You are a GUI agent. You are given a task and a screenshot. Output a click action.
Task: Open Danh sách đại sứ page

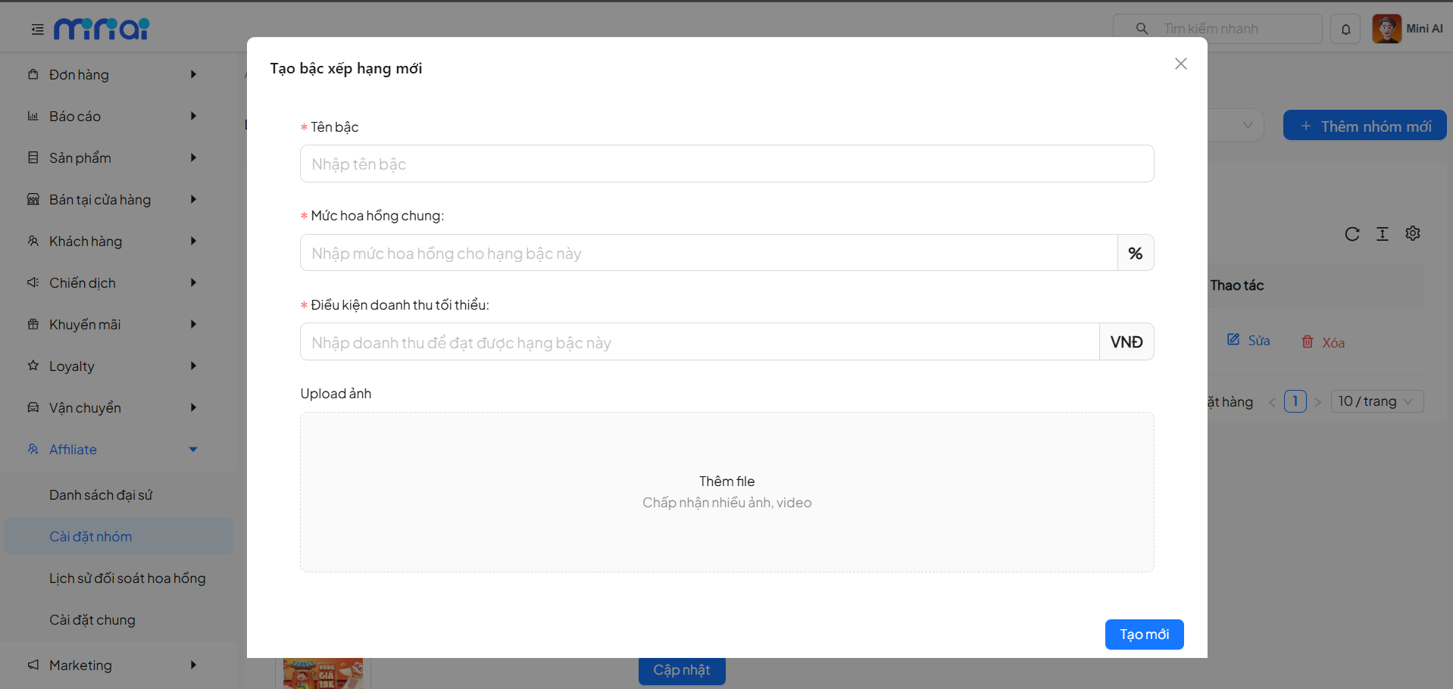point(101,494)
